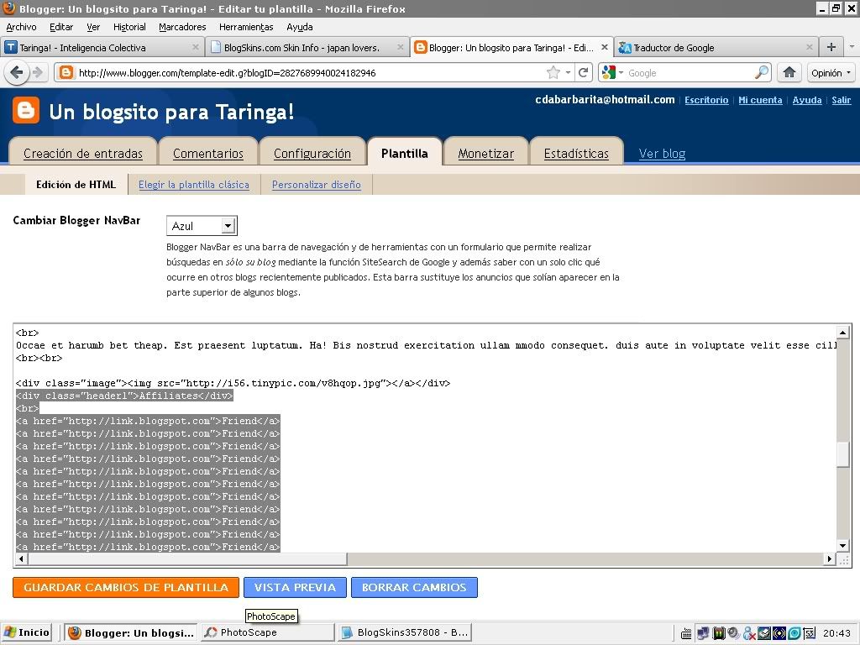860x645 pixels.
Task: Click the green bars monitor tray icon
Action: pyautogui.click(x=718, y=633)
